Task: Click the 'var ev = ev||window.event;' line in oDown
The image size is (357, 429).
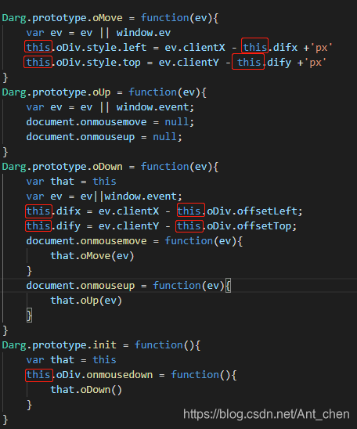Action: (104, 196)
